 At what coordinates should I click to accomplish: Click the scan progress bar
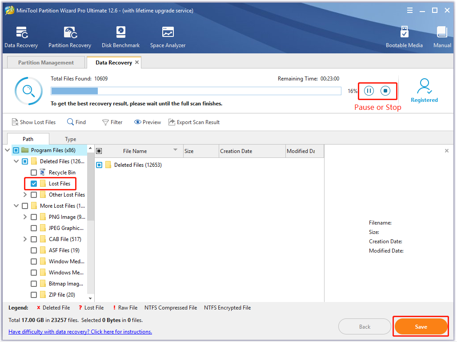coord(196,91)
